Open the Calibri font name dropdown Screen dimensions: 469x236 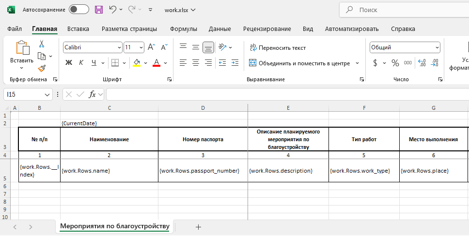pyautogui.click(x=119, y=47)
